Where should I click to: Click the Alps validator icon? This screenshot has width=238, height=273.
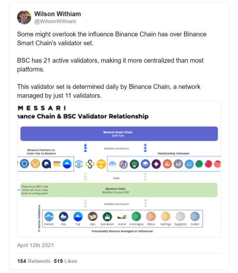[x=93, y=217]
